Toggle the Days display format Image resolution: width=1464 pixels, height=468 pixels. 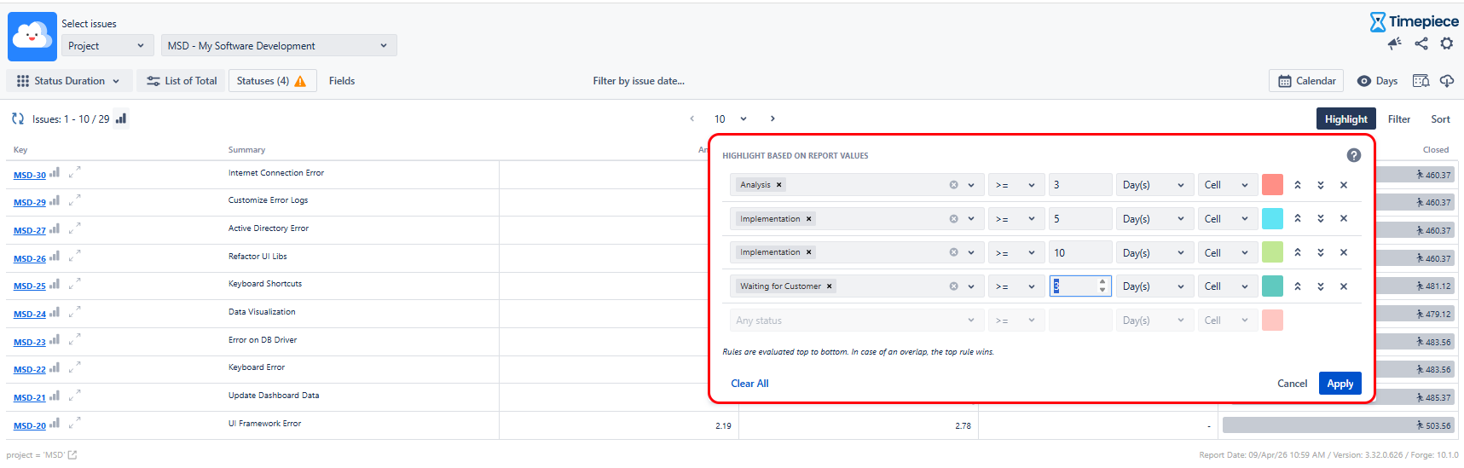click(1377, 81)
